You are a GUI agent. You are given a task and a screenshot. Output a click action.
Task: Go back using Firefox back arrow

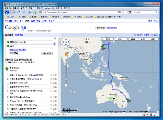[7, 12]
